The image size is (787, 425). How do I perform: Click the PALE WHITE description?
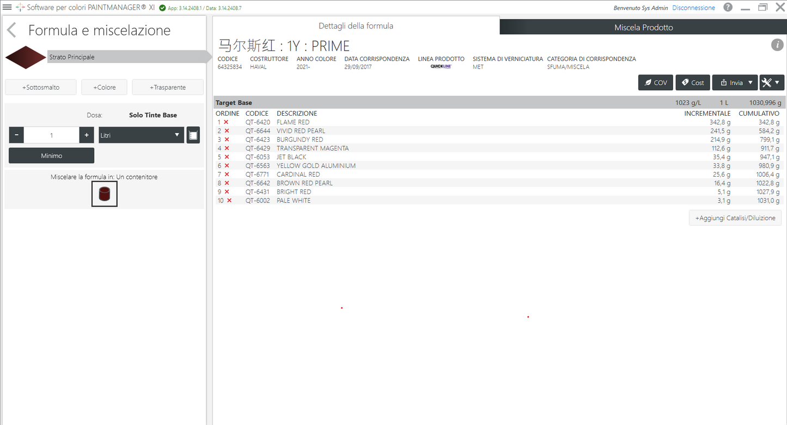coord(294,201)
